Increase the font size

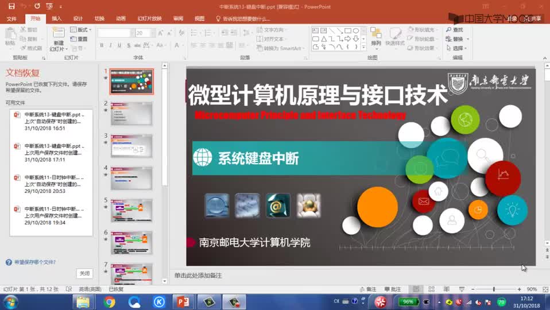pyautogui.click(x=161, y=33)
